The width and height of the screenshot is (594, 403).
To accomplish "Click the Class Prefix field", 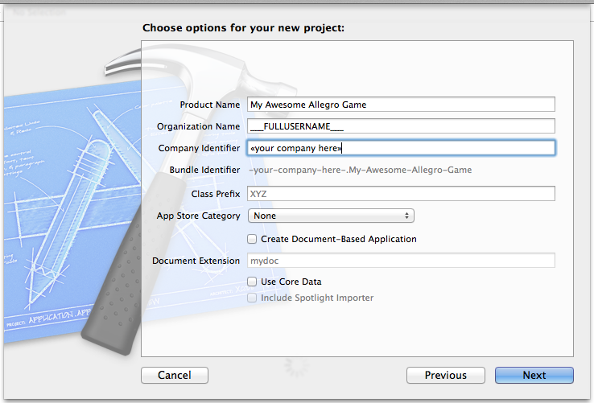I will coord(401,194).
